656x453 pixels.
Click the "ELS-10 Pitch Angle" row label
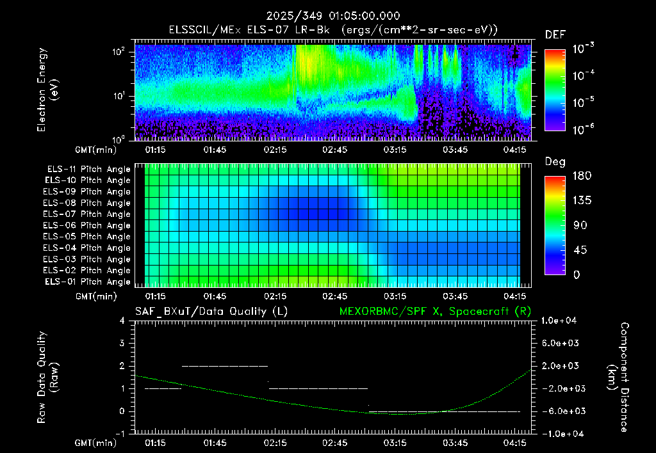click(88, 180)
